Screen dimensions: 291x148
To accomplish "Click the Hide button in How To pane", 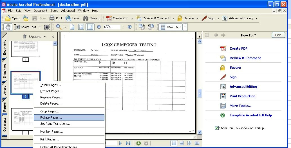I will pyautogui.click(x=278, y=35).
